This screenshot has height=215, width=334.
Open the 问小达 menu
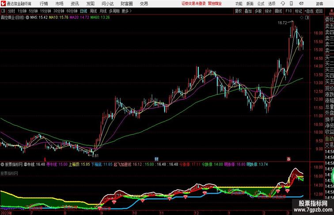pos(107,4)
